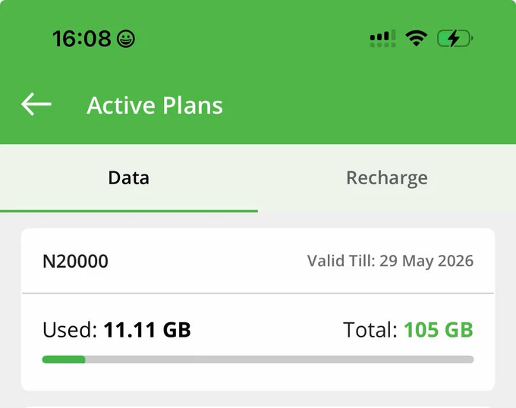Switch to the Recharge tab
The image size is (516, 408).
(x=387, y=178)
